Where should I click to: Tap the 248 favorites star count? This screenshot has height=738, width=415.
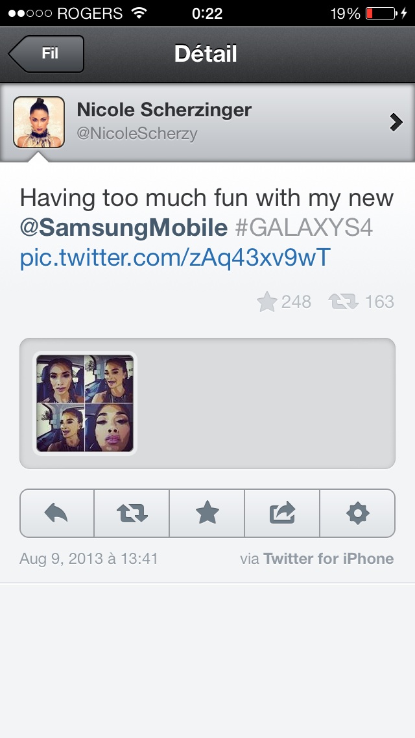pos(284,301)
